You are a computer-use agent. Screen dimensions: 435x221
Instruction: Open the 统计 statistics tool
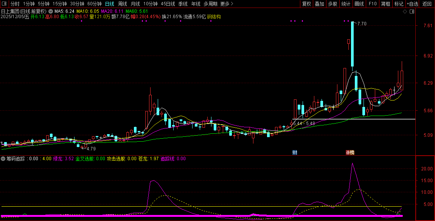[x=346, y=4]
